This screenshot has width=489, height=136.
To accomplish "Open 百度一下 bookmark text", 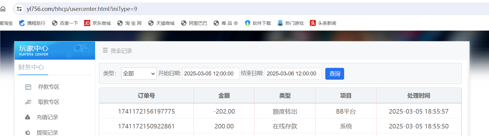I will pyautogui.click(x=69, y=23).
